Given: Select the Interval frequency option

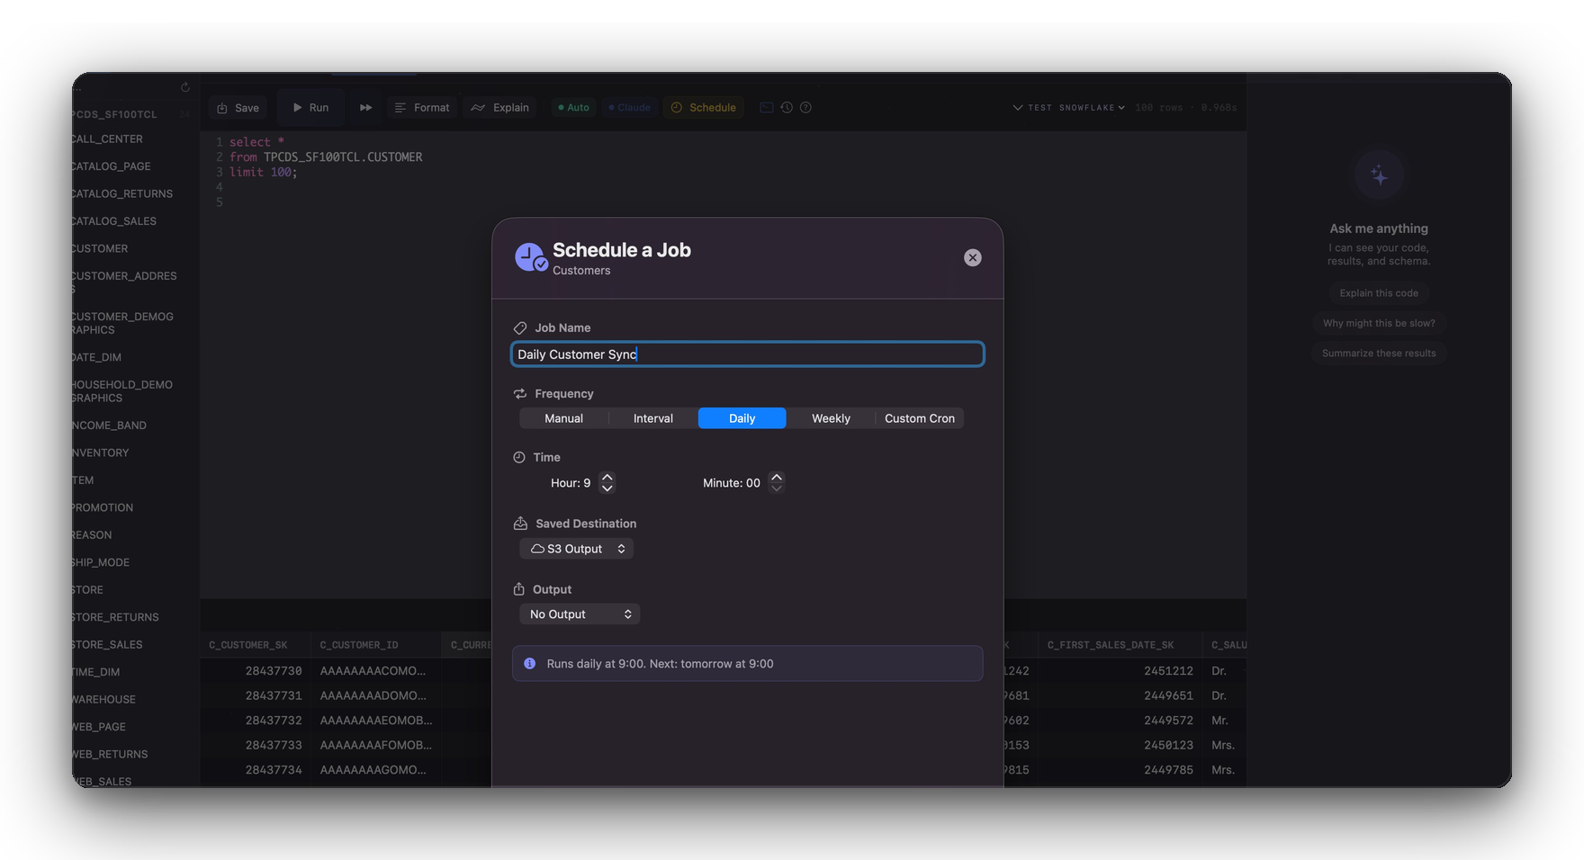Looking at the screenshot, I should (x=652, y=418).
